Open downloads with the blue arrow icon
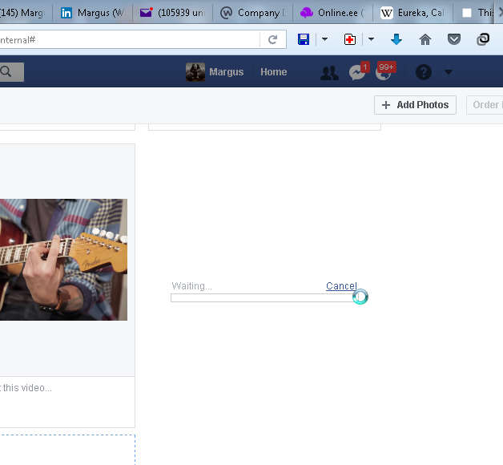The height and width of the screenshot is (465, 503). pyautogui.click(x=396, y=39)
